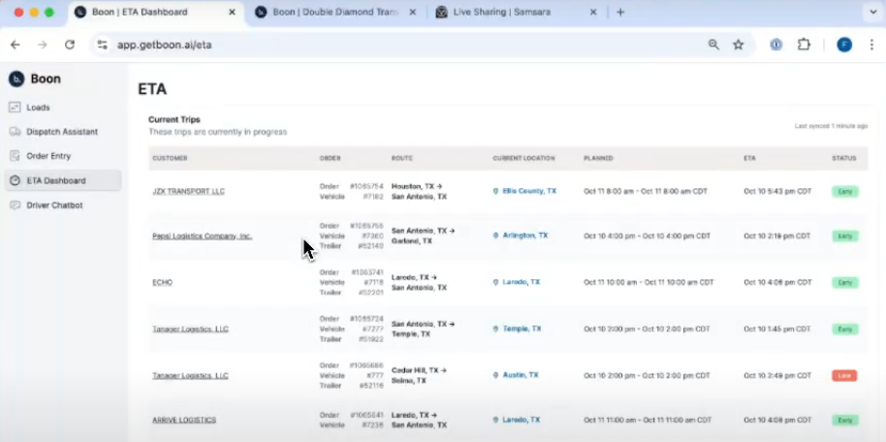Open a new browser tab
This screenshot has width=886, height=442.
[620, 12]
